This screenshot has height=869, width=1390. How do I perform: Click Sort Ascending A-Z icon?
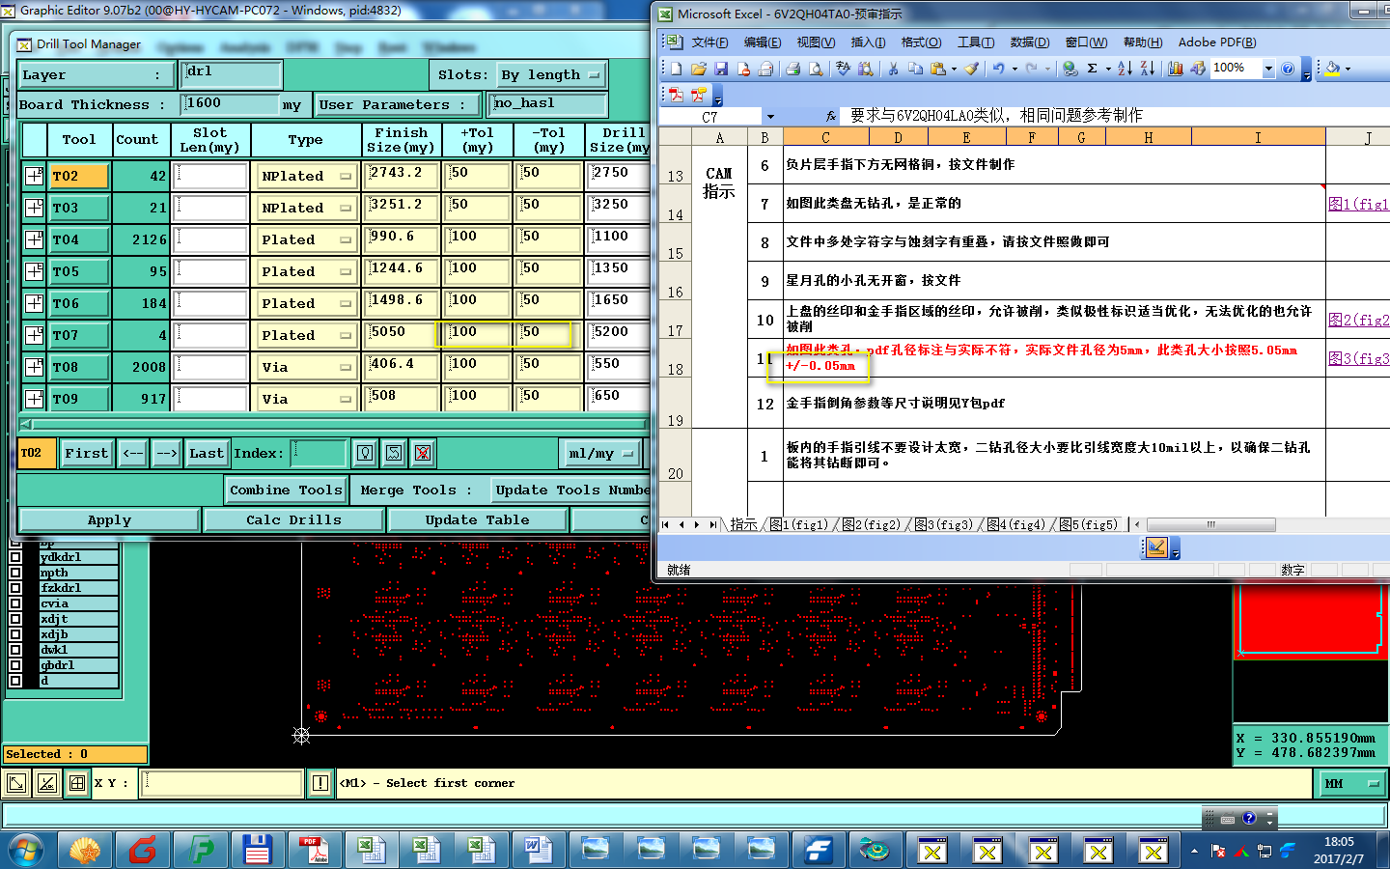(1125, 69)
